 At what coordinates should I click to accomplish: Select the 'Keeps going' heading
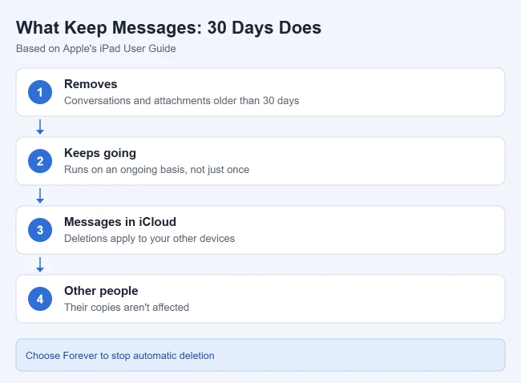click(x=100, y=153)
